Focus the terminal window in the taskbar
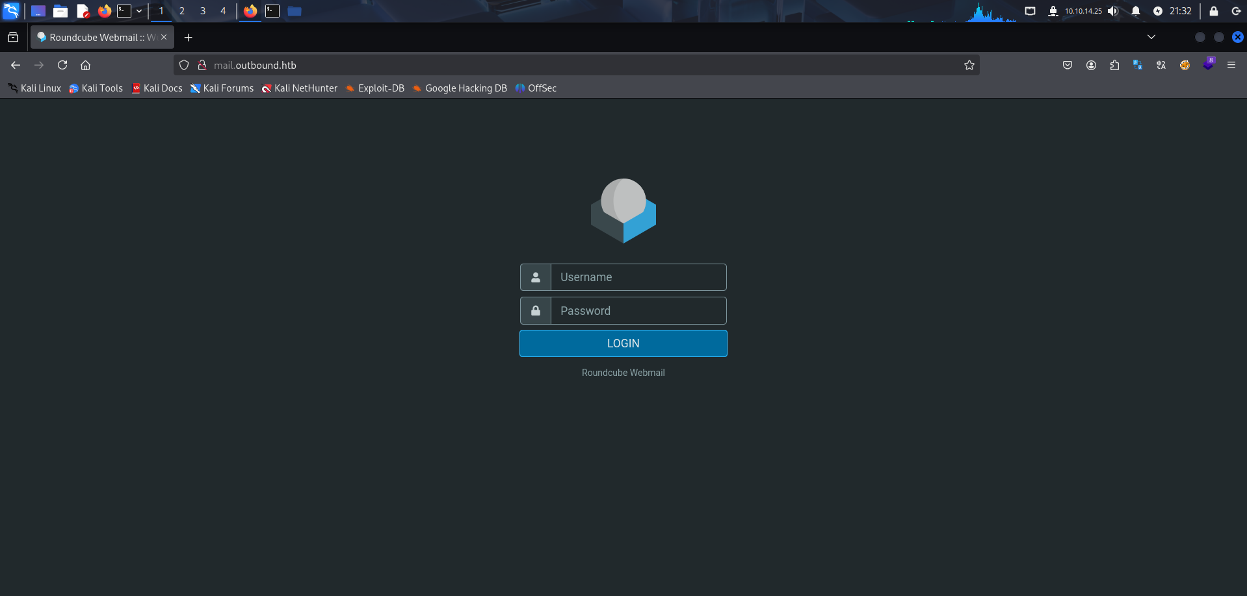This screenshot has height=596, width=1247. (x=272, y=11)
